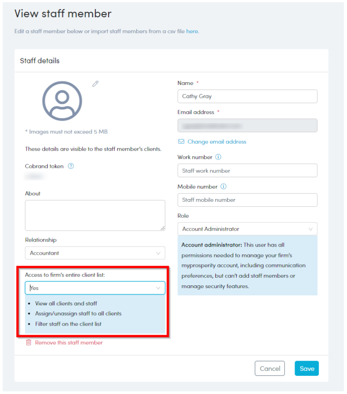Click the pencil edit icon beside the avatar

pyautogui.click(x=95, y=84)
